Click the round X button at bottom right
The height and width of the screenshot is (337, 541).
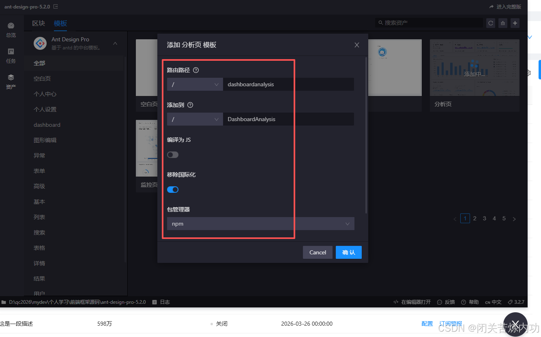515,324
